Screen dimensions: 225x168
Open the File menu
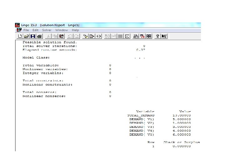pyautogui.click(x=26, y=30)
